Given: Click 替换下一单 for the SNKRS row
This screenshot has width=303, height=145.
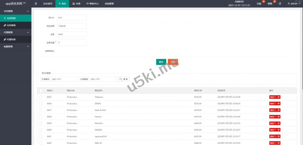Looking at the screenshot, I should (x=275, y=103).
